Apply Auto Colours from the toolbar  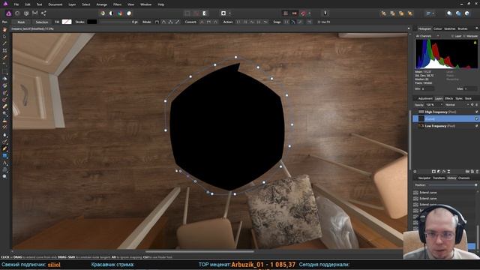click(x=120, y=13)
